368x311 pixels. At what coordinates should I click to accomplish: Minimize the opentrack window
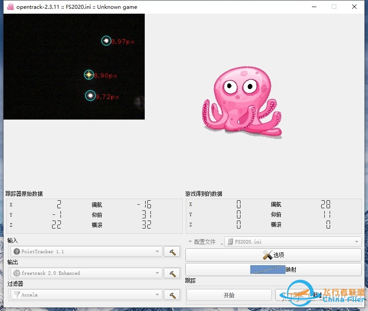[x=314, y=7]
